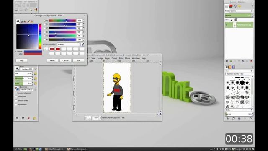Select the H (hue) radio button
This screenshot has height=151, width=268.
[x=45, y=21]
